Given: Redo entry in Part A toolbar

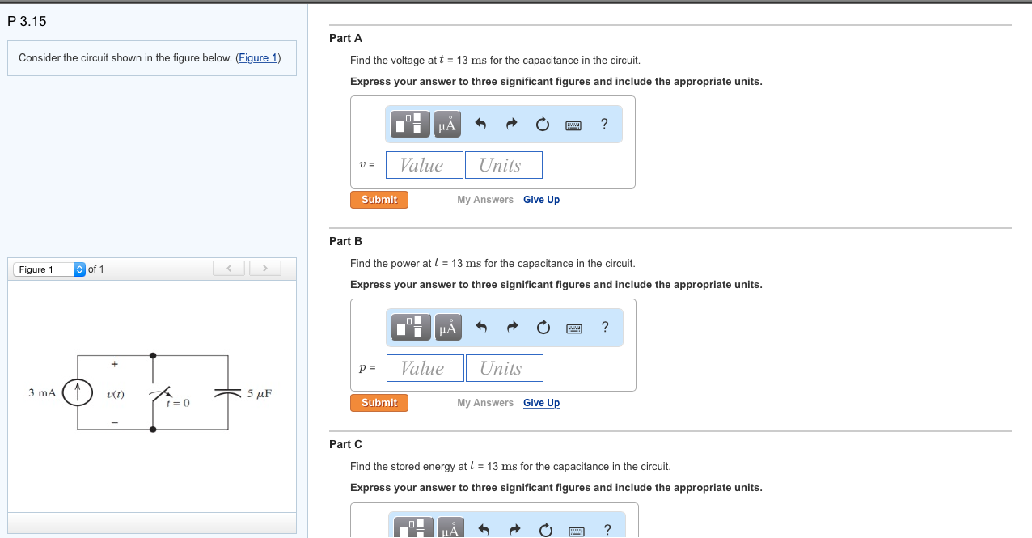Looking at the screenshot, I should coord(511,124).
